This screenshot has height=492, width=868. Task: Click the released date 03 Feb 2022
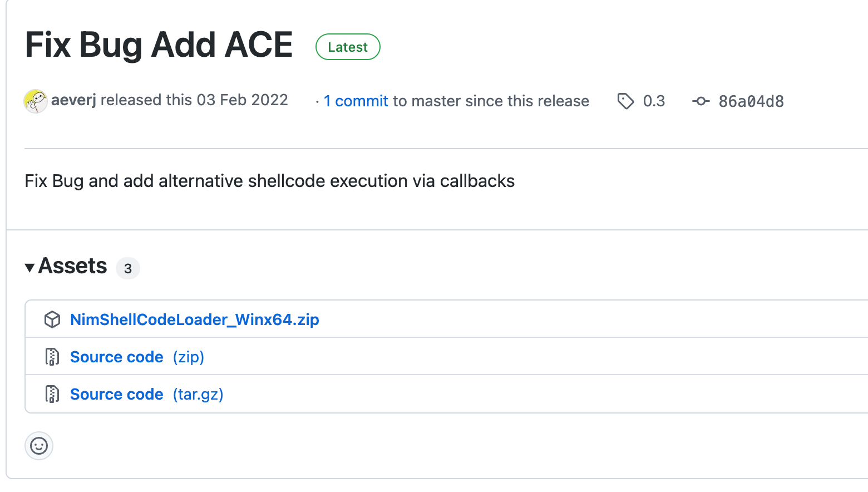coord(243,100)
